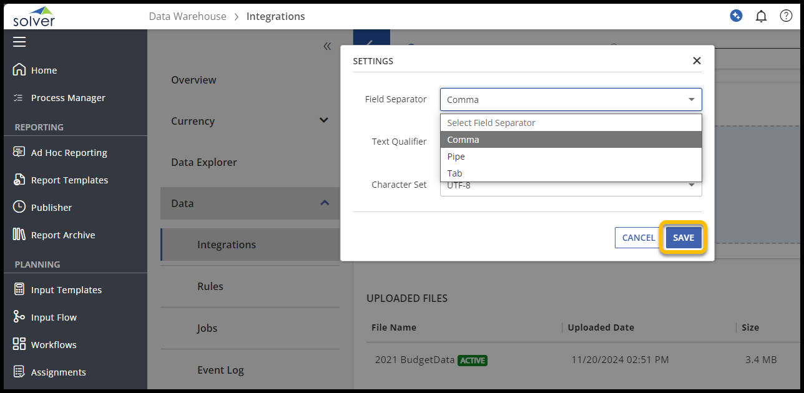Click the Home icon in sidebar
This screenshot has width=804, height=393.
pyautogui.click(x=19, y=70)
